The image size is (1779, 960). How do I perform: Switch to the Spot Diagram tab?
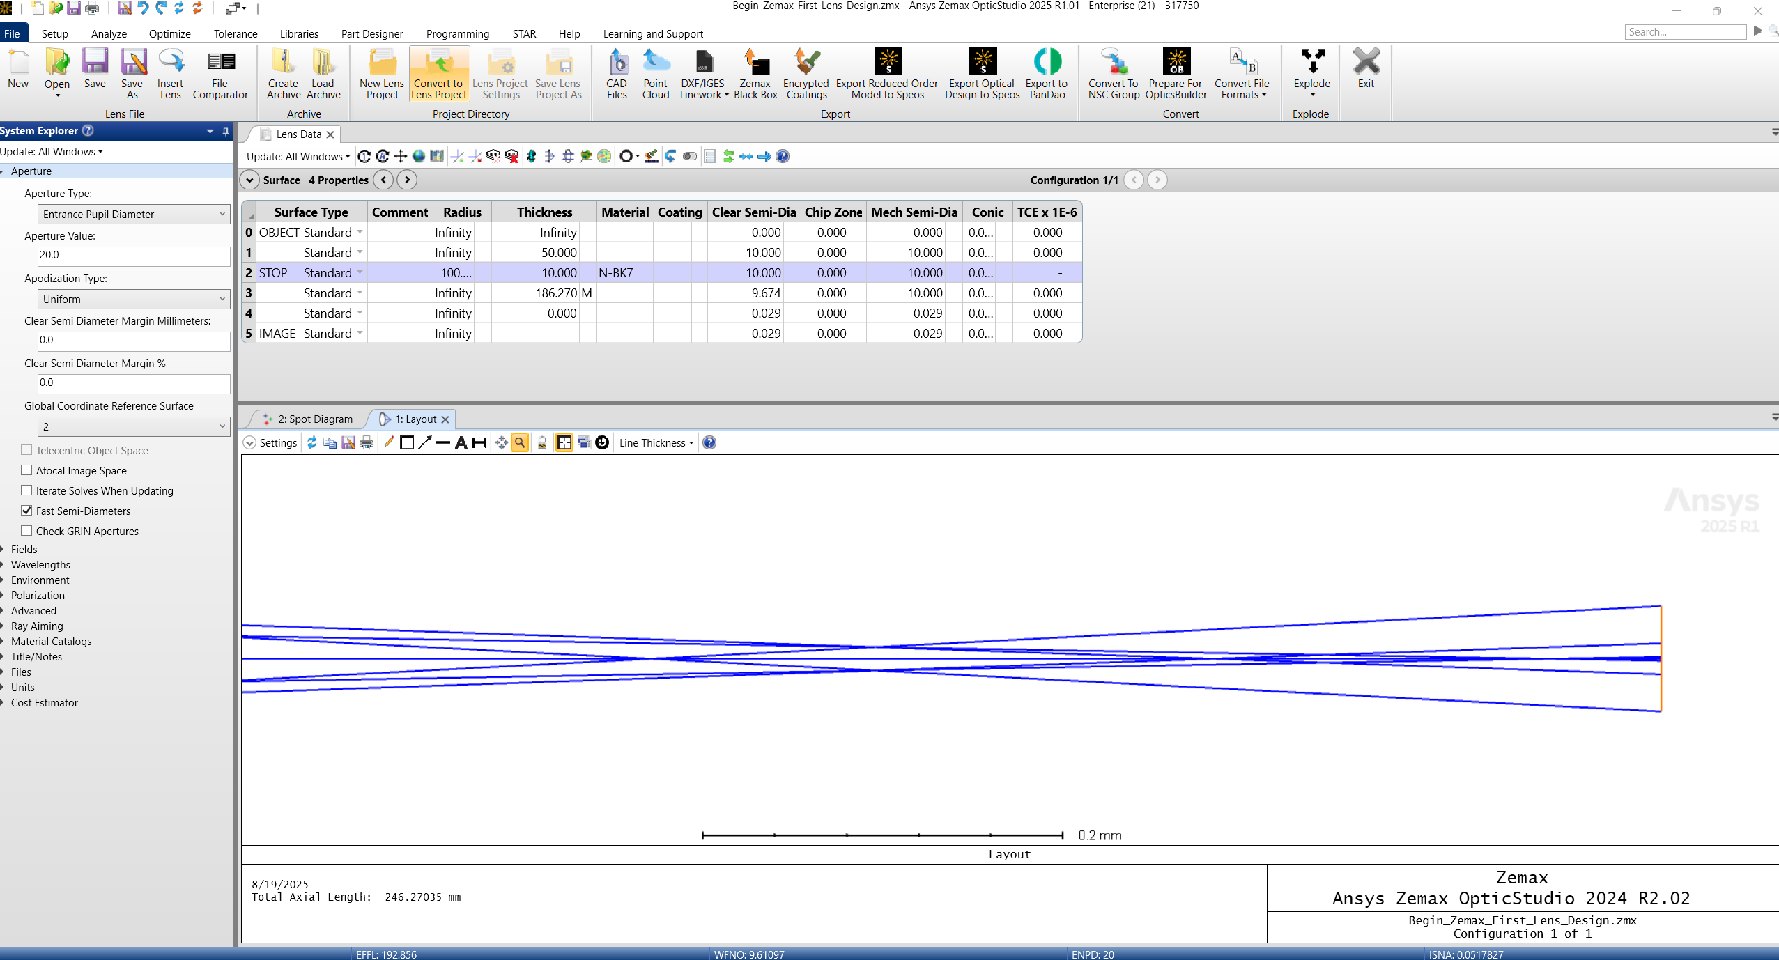[x=315, y=419]
